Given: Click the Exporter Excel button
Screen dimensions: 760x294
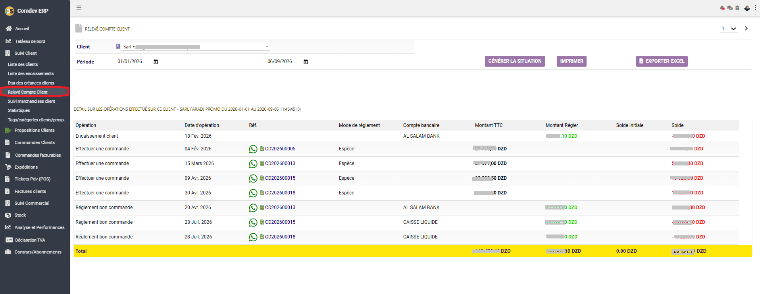Looking at the screenshot, I should click(662, 61).
